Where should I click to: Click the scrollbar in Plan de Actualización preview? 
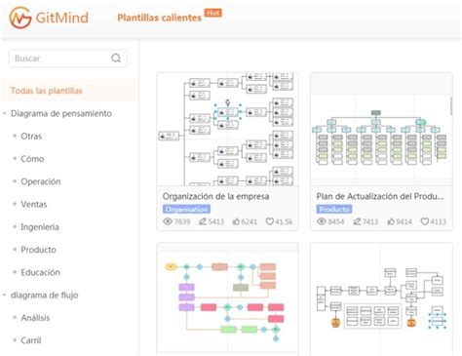coord(451,106)
